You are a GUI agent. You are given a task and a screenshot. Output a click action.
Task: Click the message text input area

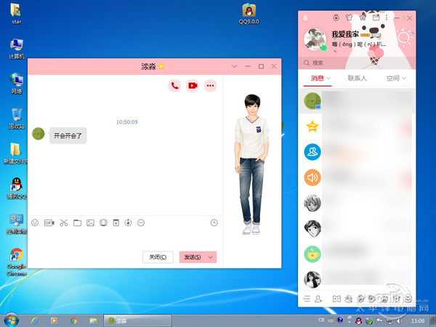tap(125, 239)
